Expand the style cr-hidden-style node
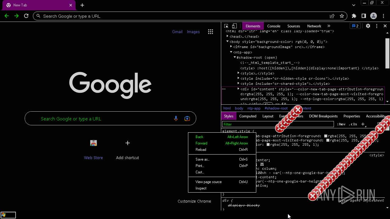 (239, 78)
